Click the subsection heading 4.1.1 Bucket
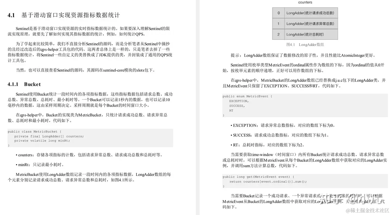391x215 pixels. [x=24, y=84]
